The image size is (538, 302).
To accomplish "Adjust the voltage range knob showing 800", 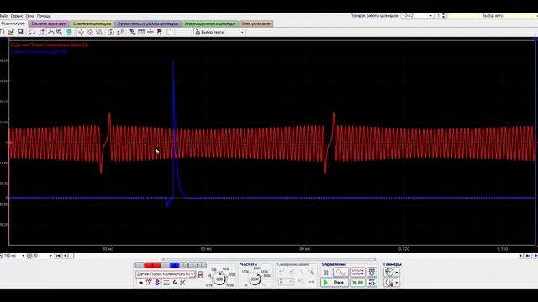I will [x=219, y=279].
